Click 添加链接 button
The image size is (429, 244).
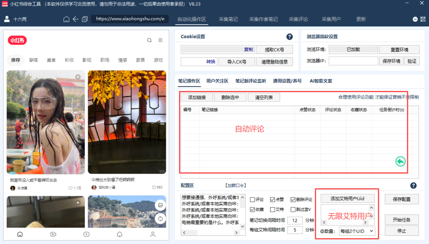point(197,97)
